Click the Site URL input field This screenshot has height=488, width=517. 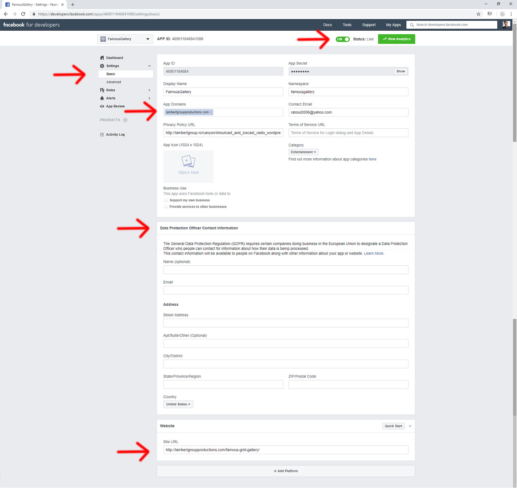pos(286,450)
